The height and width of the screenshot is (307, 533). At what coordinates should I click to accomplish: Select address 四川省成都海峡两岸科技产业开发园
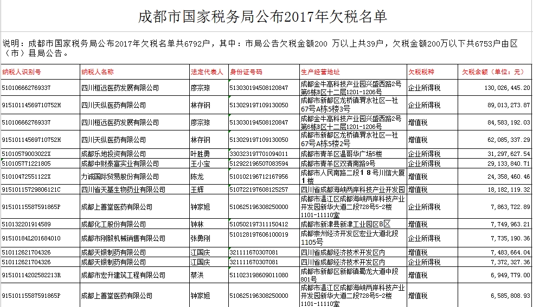click(x=353, y=190)
